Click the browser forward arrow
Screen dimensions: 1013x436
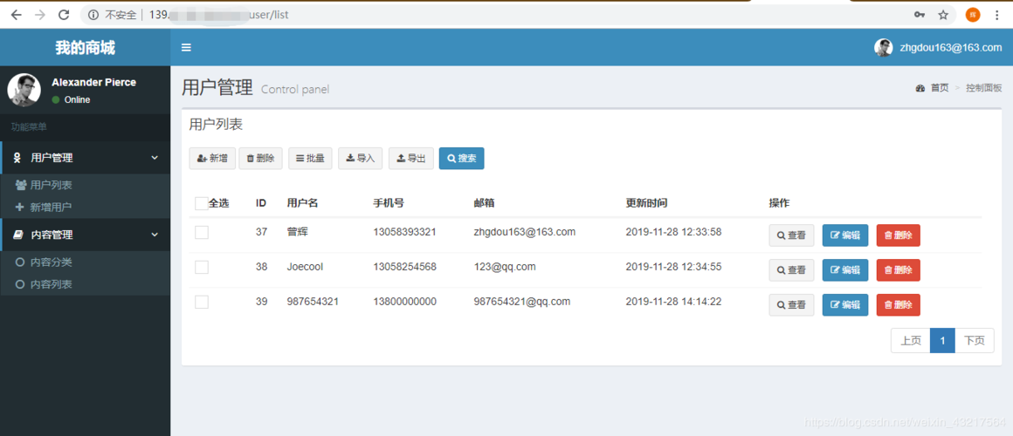(40, 15)
